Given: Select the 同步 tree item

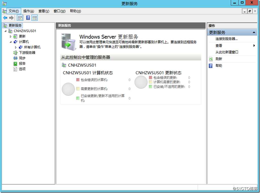Looking at the screenshot, I should point(22,58).
